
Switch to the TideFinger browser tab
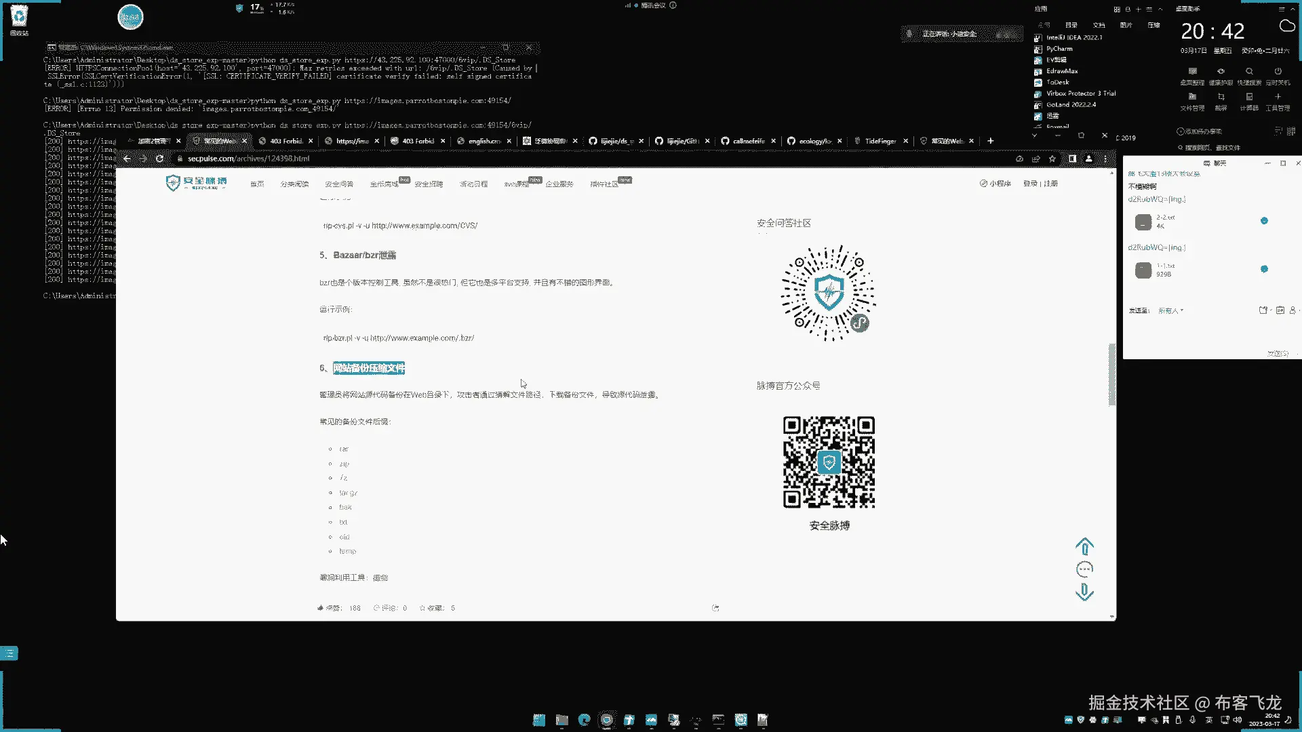880,141
